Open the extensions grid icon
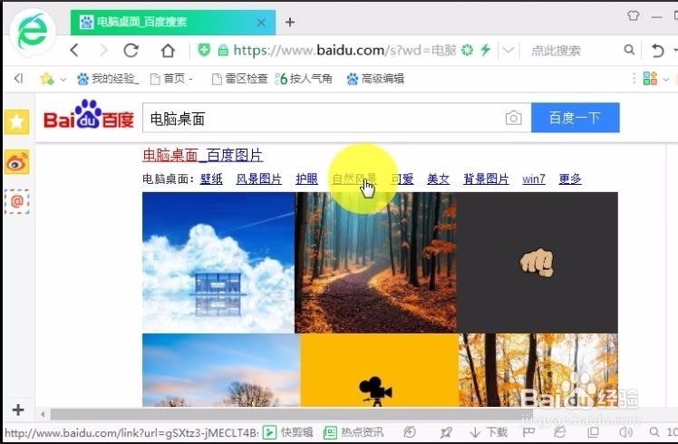This screenshot has width=678, height=444. coord(650,79)
